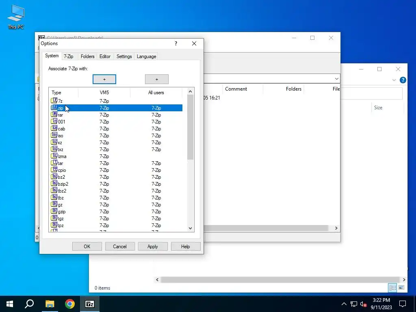Open the Windows Start menu
416x312 pixels.
(10, 304)
